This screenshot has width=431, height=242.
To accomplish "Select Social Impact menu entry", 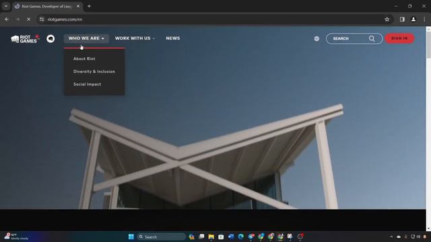I will pos(87,84).
